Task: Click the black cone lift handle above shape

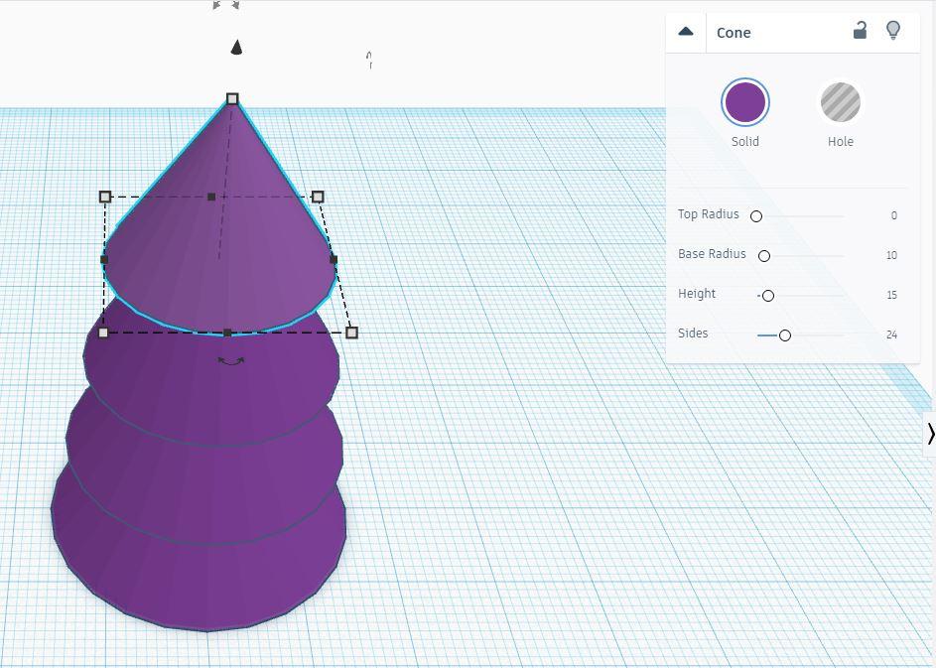Action: [236, 48]
